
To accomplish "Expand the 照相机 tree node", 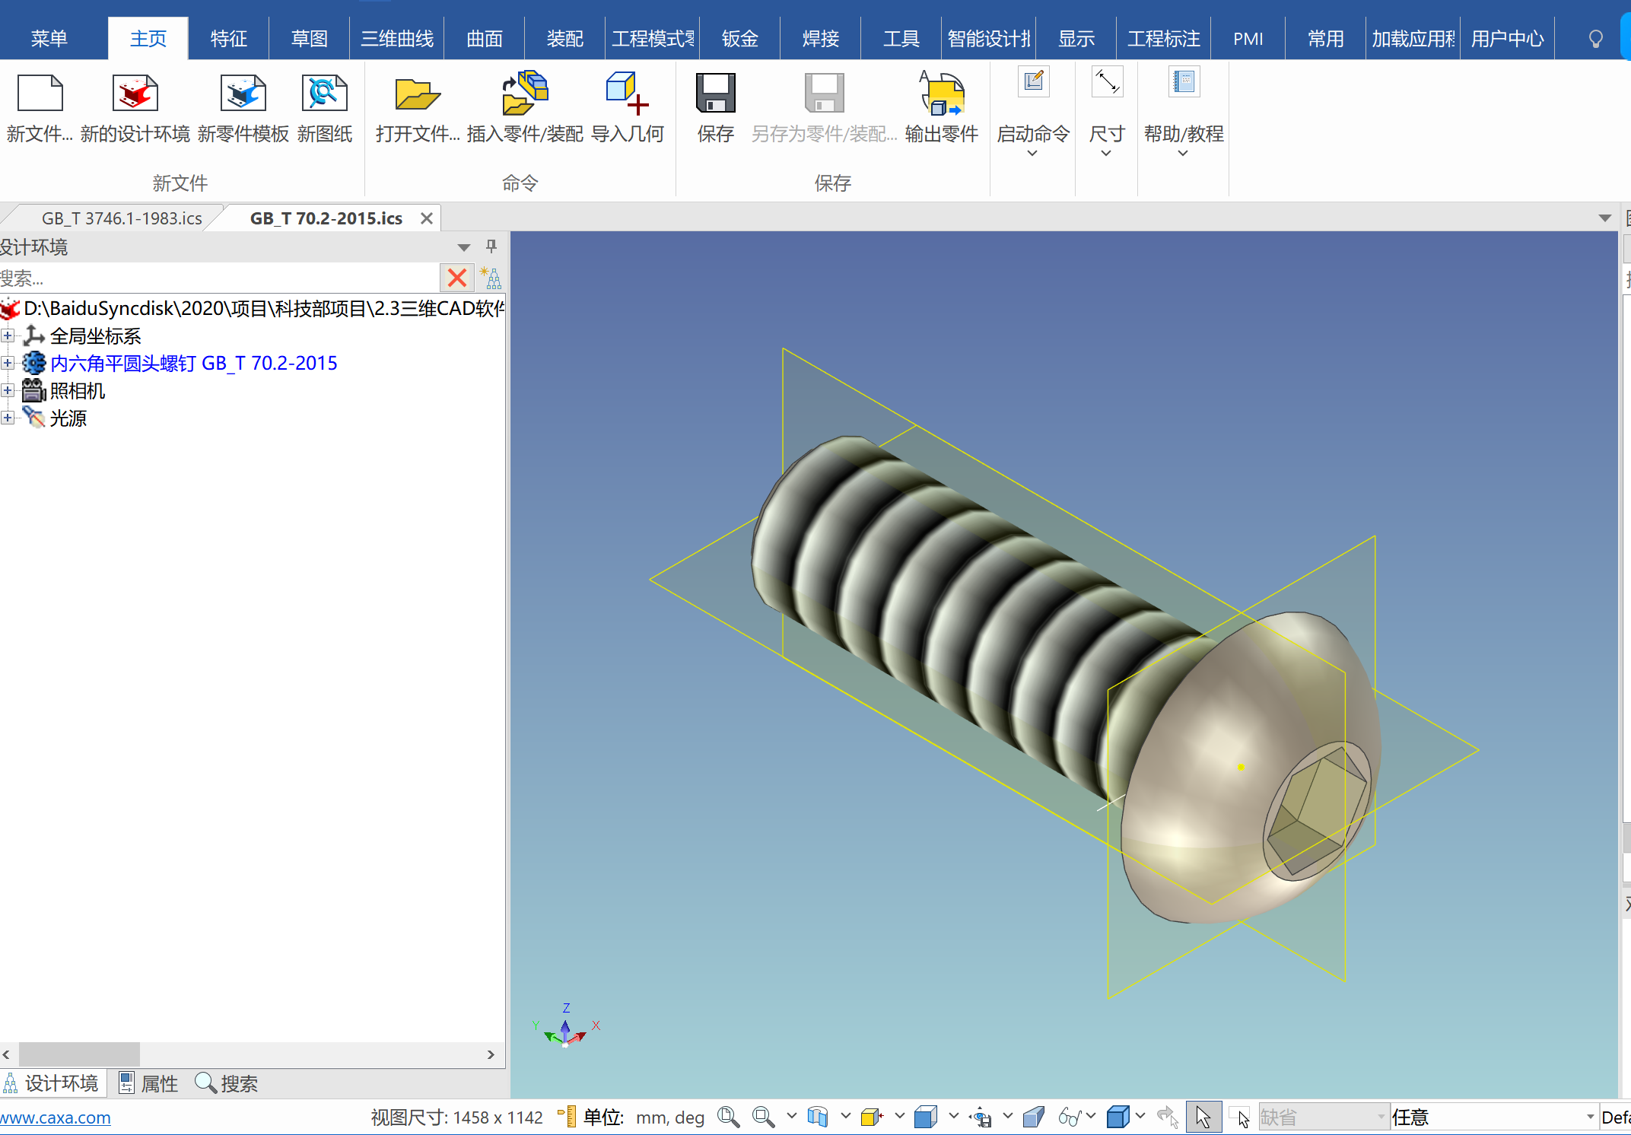I will 8,390.
